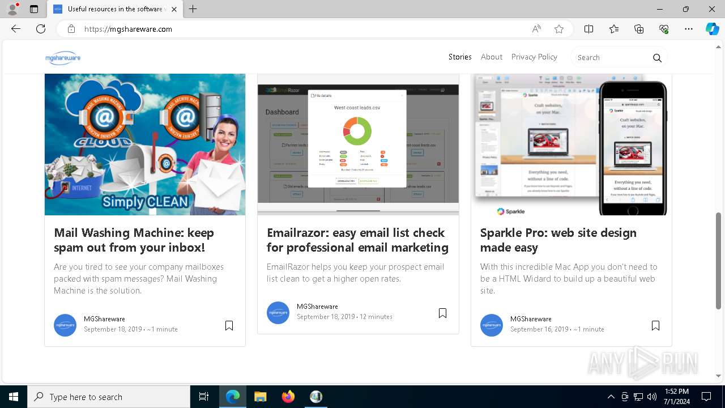The height and width of the screenshot is (408, 725).
Task: Open Sparkle Pro thumbnail image
Action: click(x=572, y=144)
